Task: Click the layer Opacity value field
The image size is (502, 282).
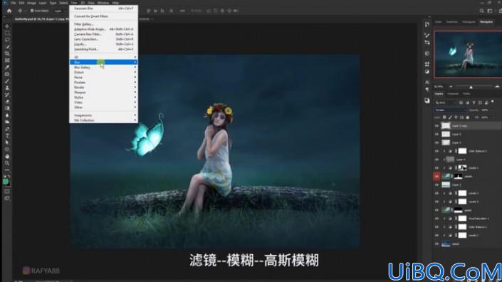Action: point(485,110)
